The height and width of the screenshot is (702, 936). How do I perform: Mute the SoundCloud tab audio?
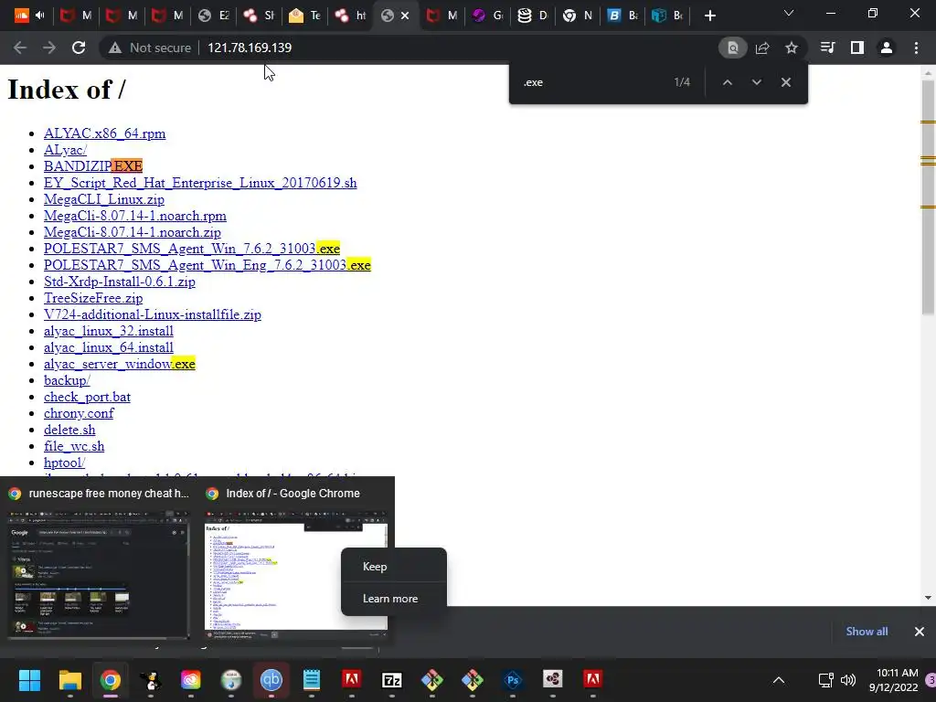40,16
